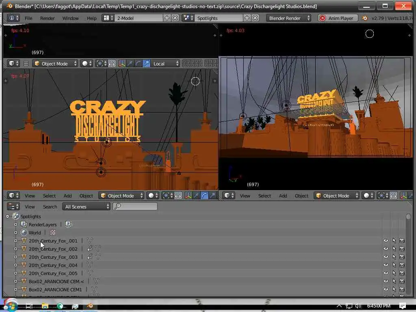Viewport: 416px width, 312px height.
Task: Open the All Scenes display mode dropdown
Action: (86, 206)
